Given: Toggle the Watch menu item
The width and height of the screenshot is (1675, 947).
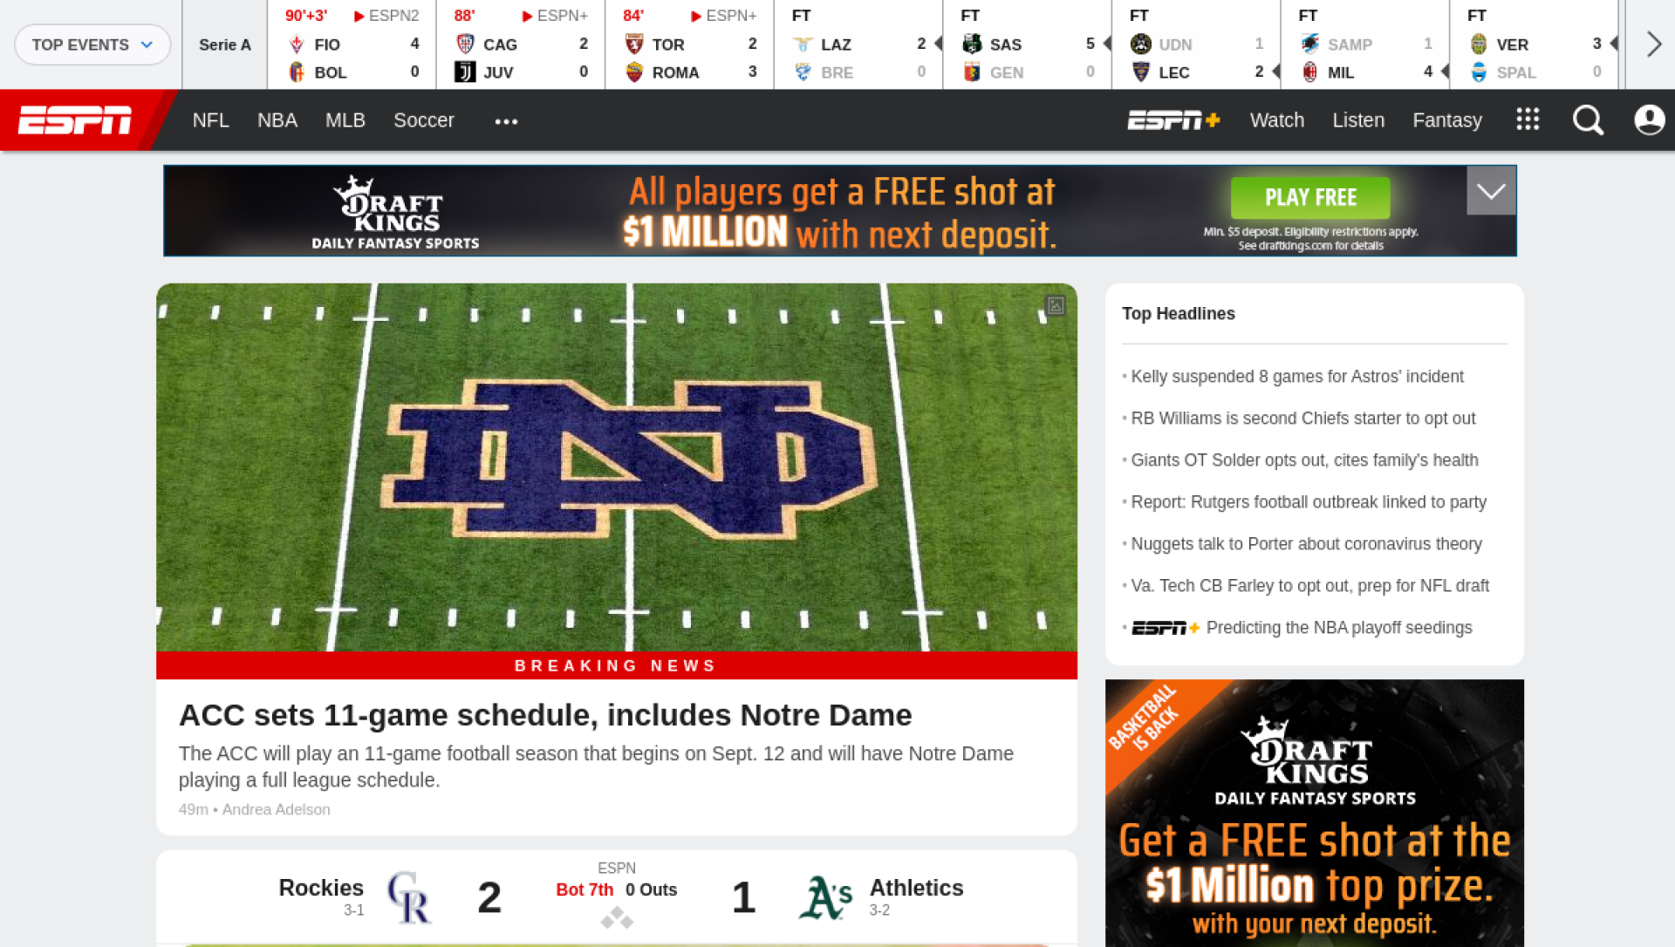Looking at the screenshot, I should pos(1275,119).
